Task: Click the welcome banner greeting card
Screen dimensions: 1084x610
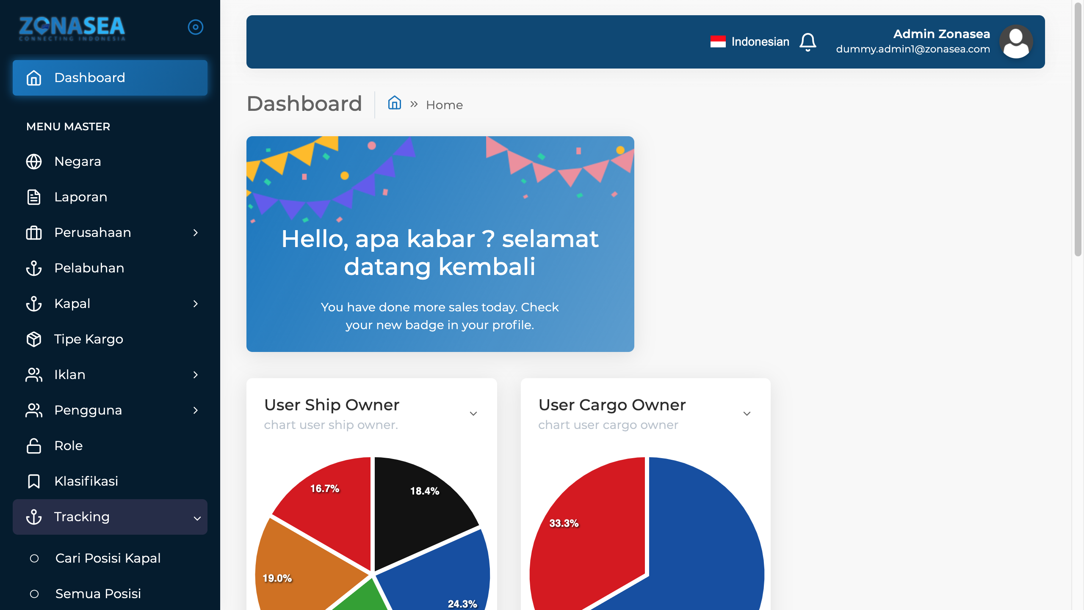Action: point(440,244)
